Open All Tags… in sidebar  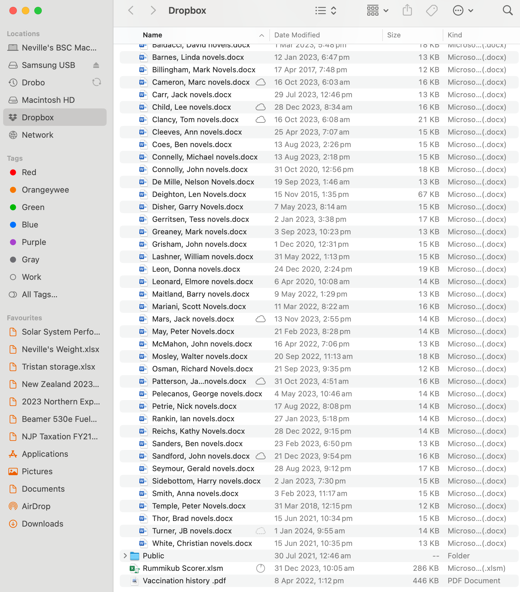[x=55, y=294]
